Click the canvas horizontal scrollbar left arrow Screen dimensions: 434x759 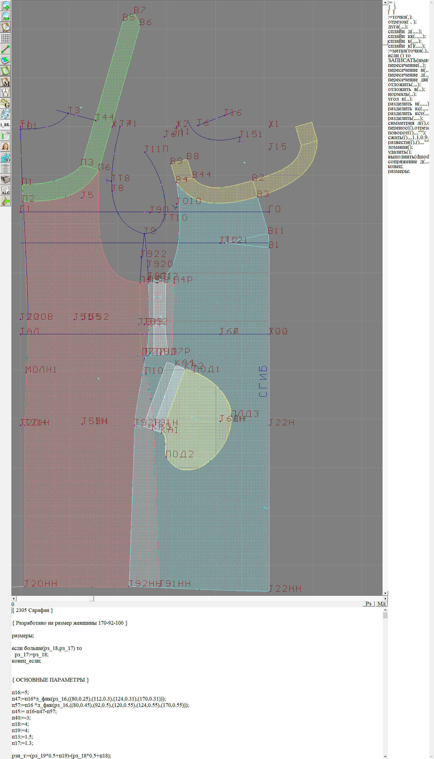tap(14, 598)
